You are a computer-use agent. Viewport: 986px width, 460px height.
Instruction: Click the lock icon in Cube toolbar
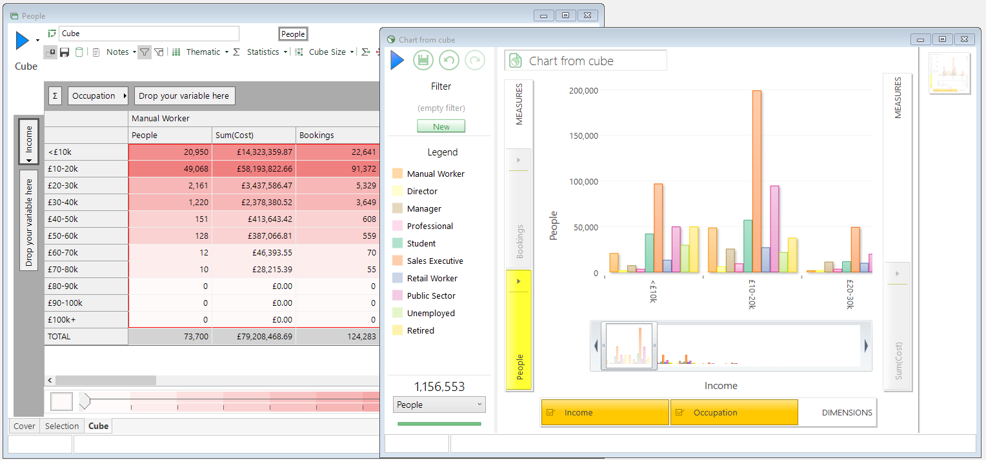(52, 52)
